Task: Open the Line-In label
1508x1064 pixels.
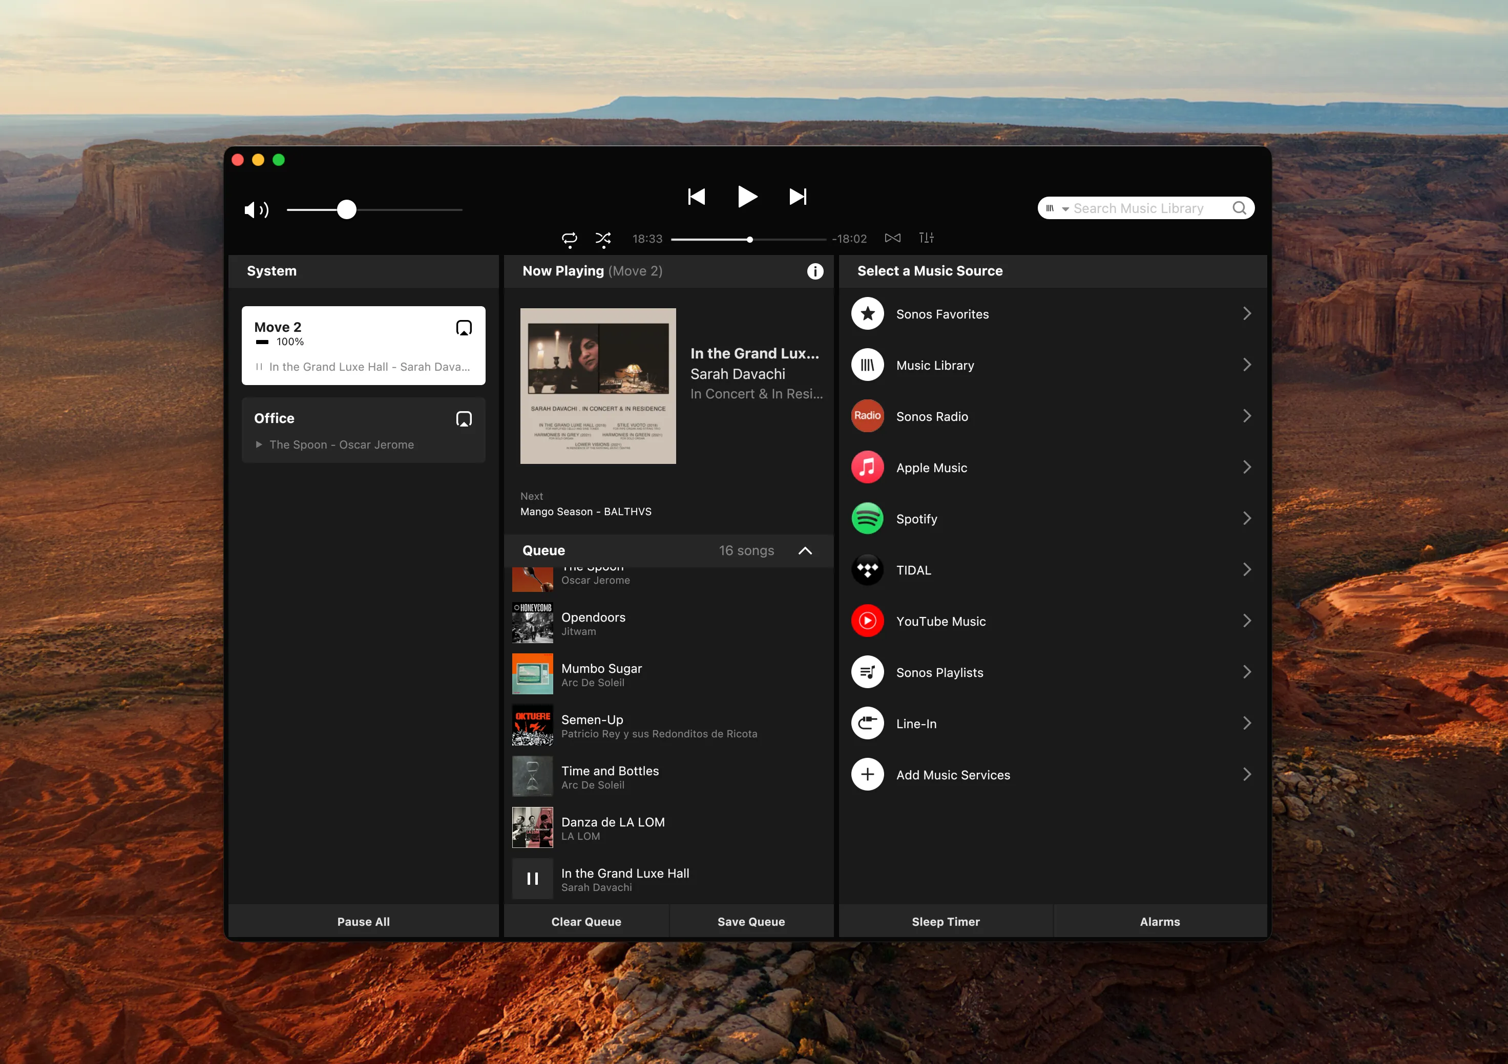Action: (916, 724)
